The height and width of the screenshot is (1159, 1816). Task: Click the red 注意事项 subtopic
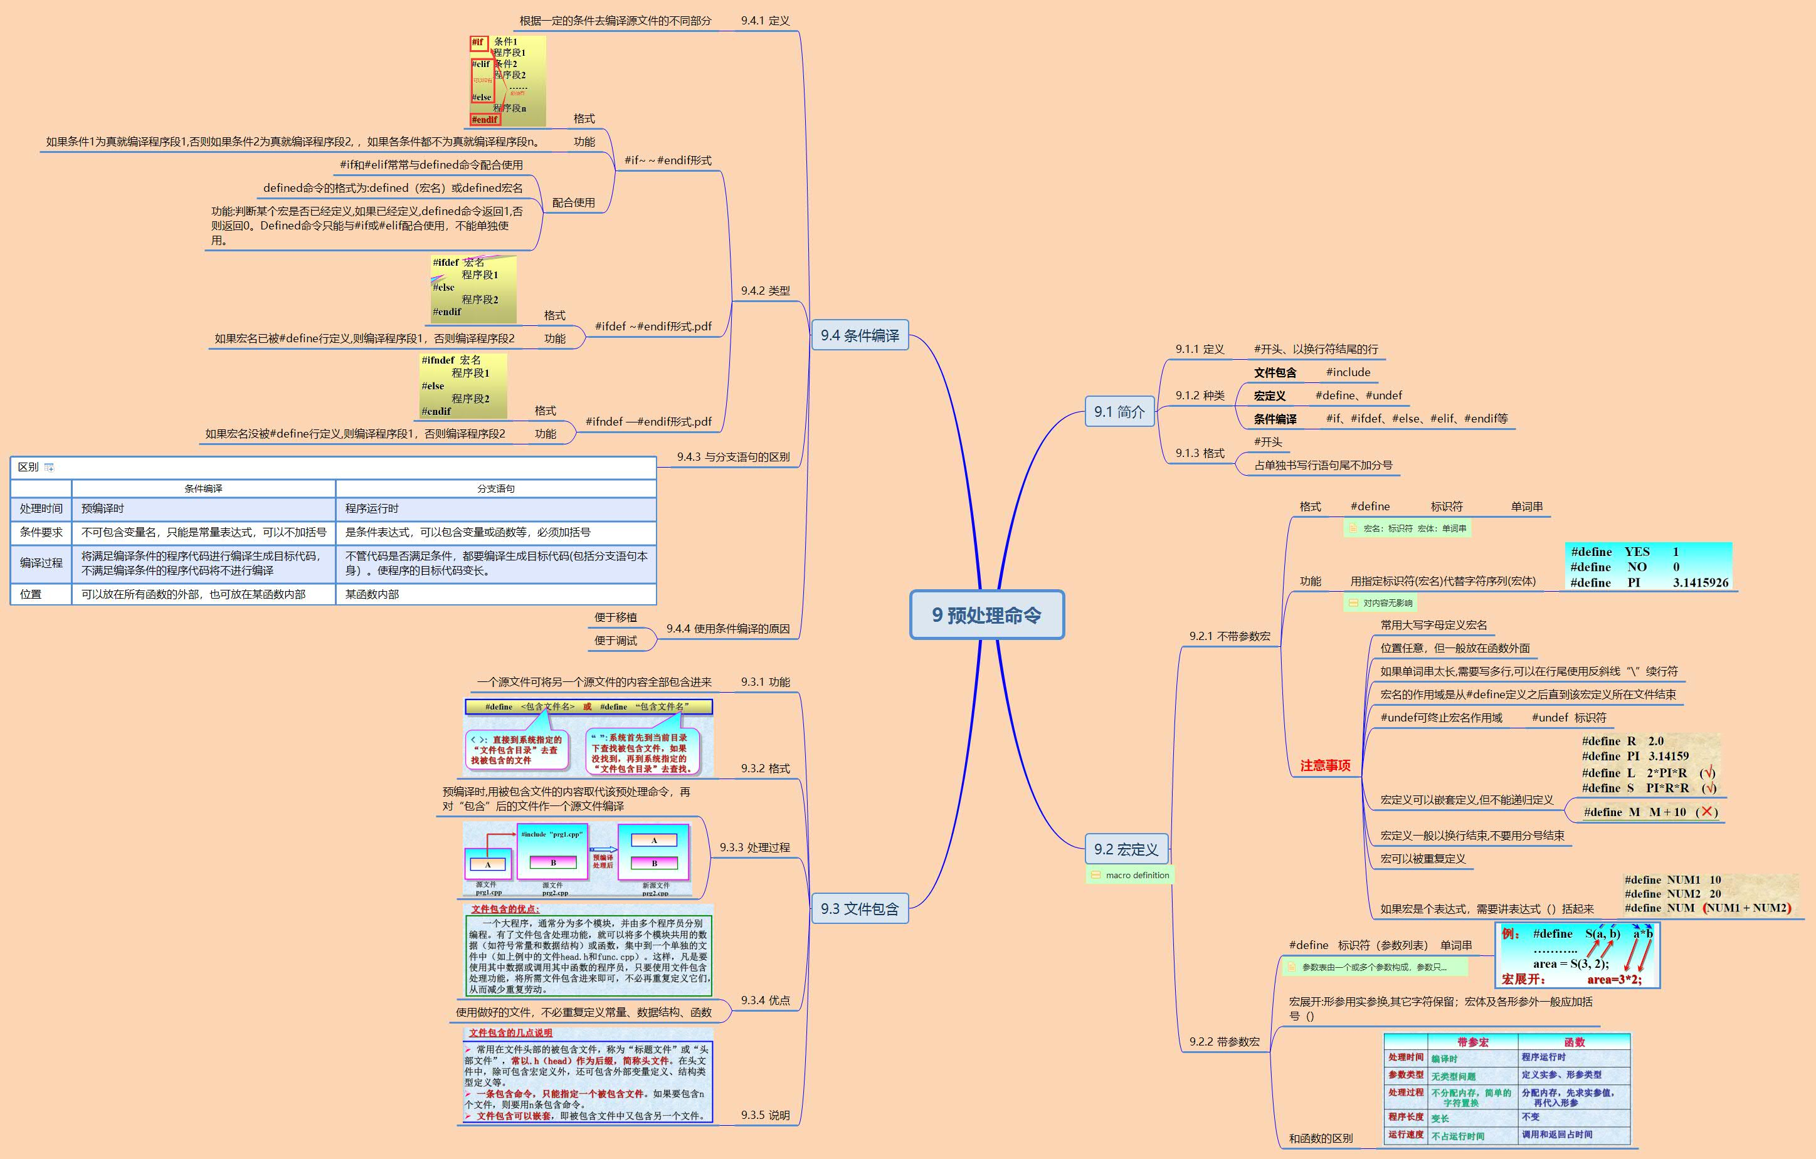1325,765
